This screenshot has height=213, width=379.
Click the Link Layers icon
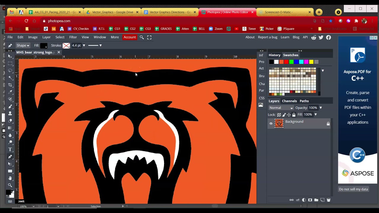coord(291,200)
